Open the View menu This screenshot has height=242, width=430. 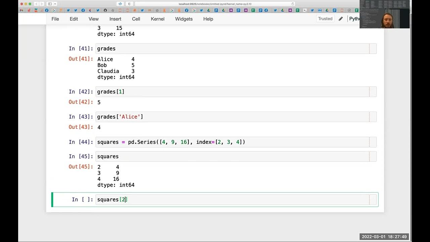tap(94, 19)
